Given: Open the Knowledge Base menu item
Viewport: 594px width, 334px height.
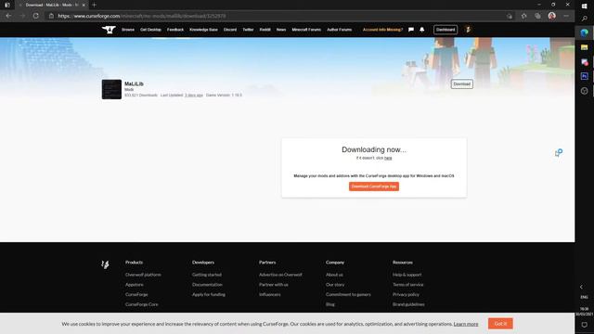Looking at the screenshot, I should point(203,30).
